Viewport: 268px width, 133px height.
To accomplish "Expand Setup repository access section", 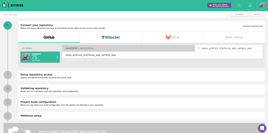I will (142, 76).
